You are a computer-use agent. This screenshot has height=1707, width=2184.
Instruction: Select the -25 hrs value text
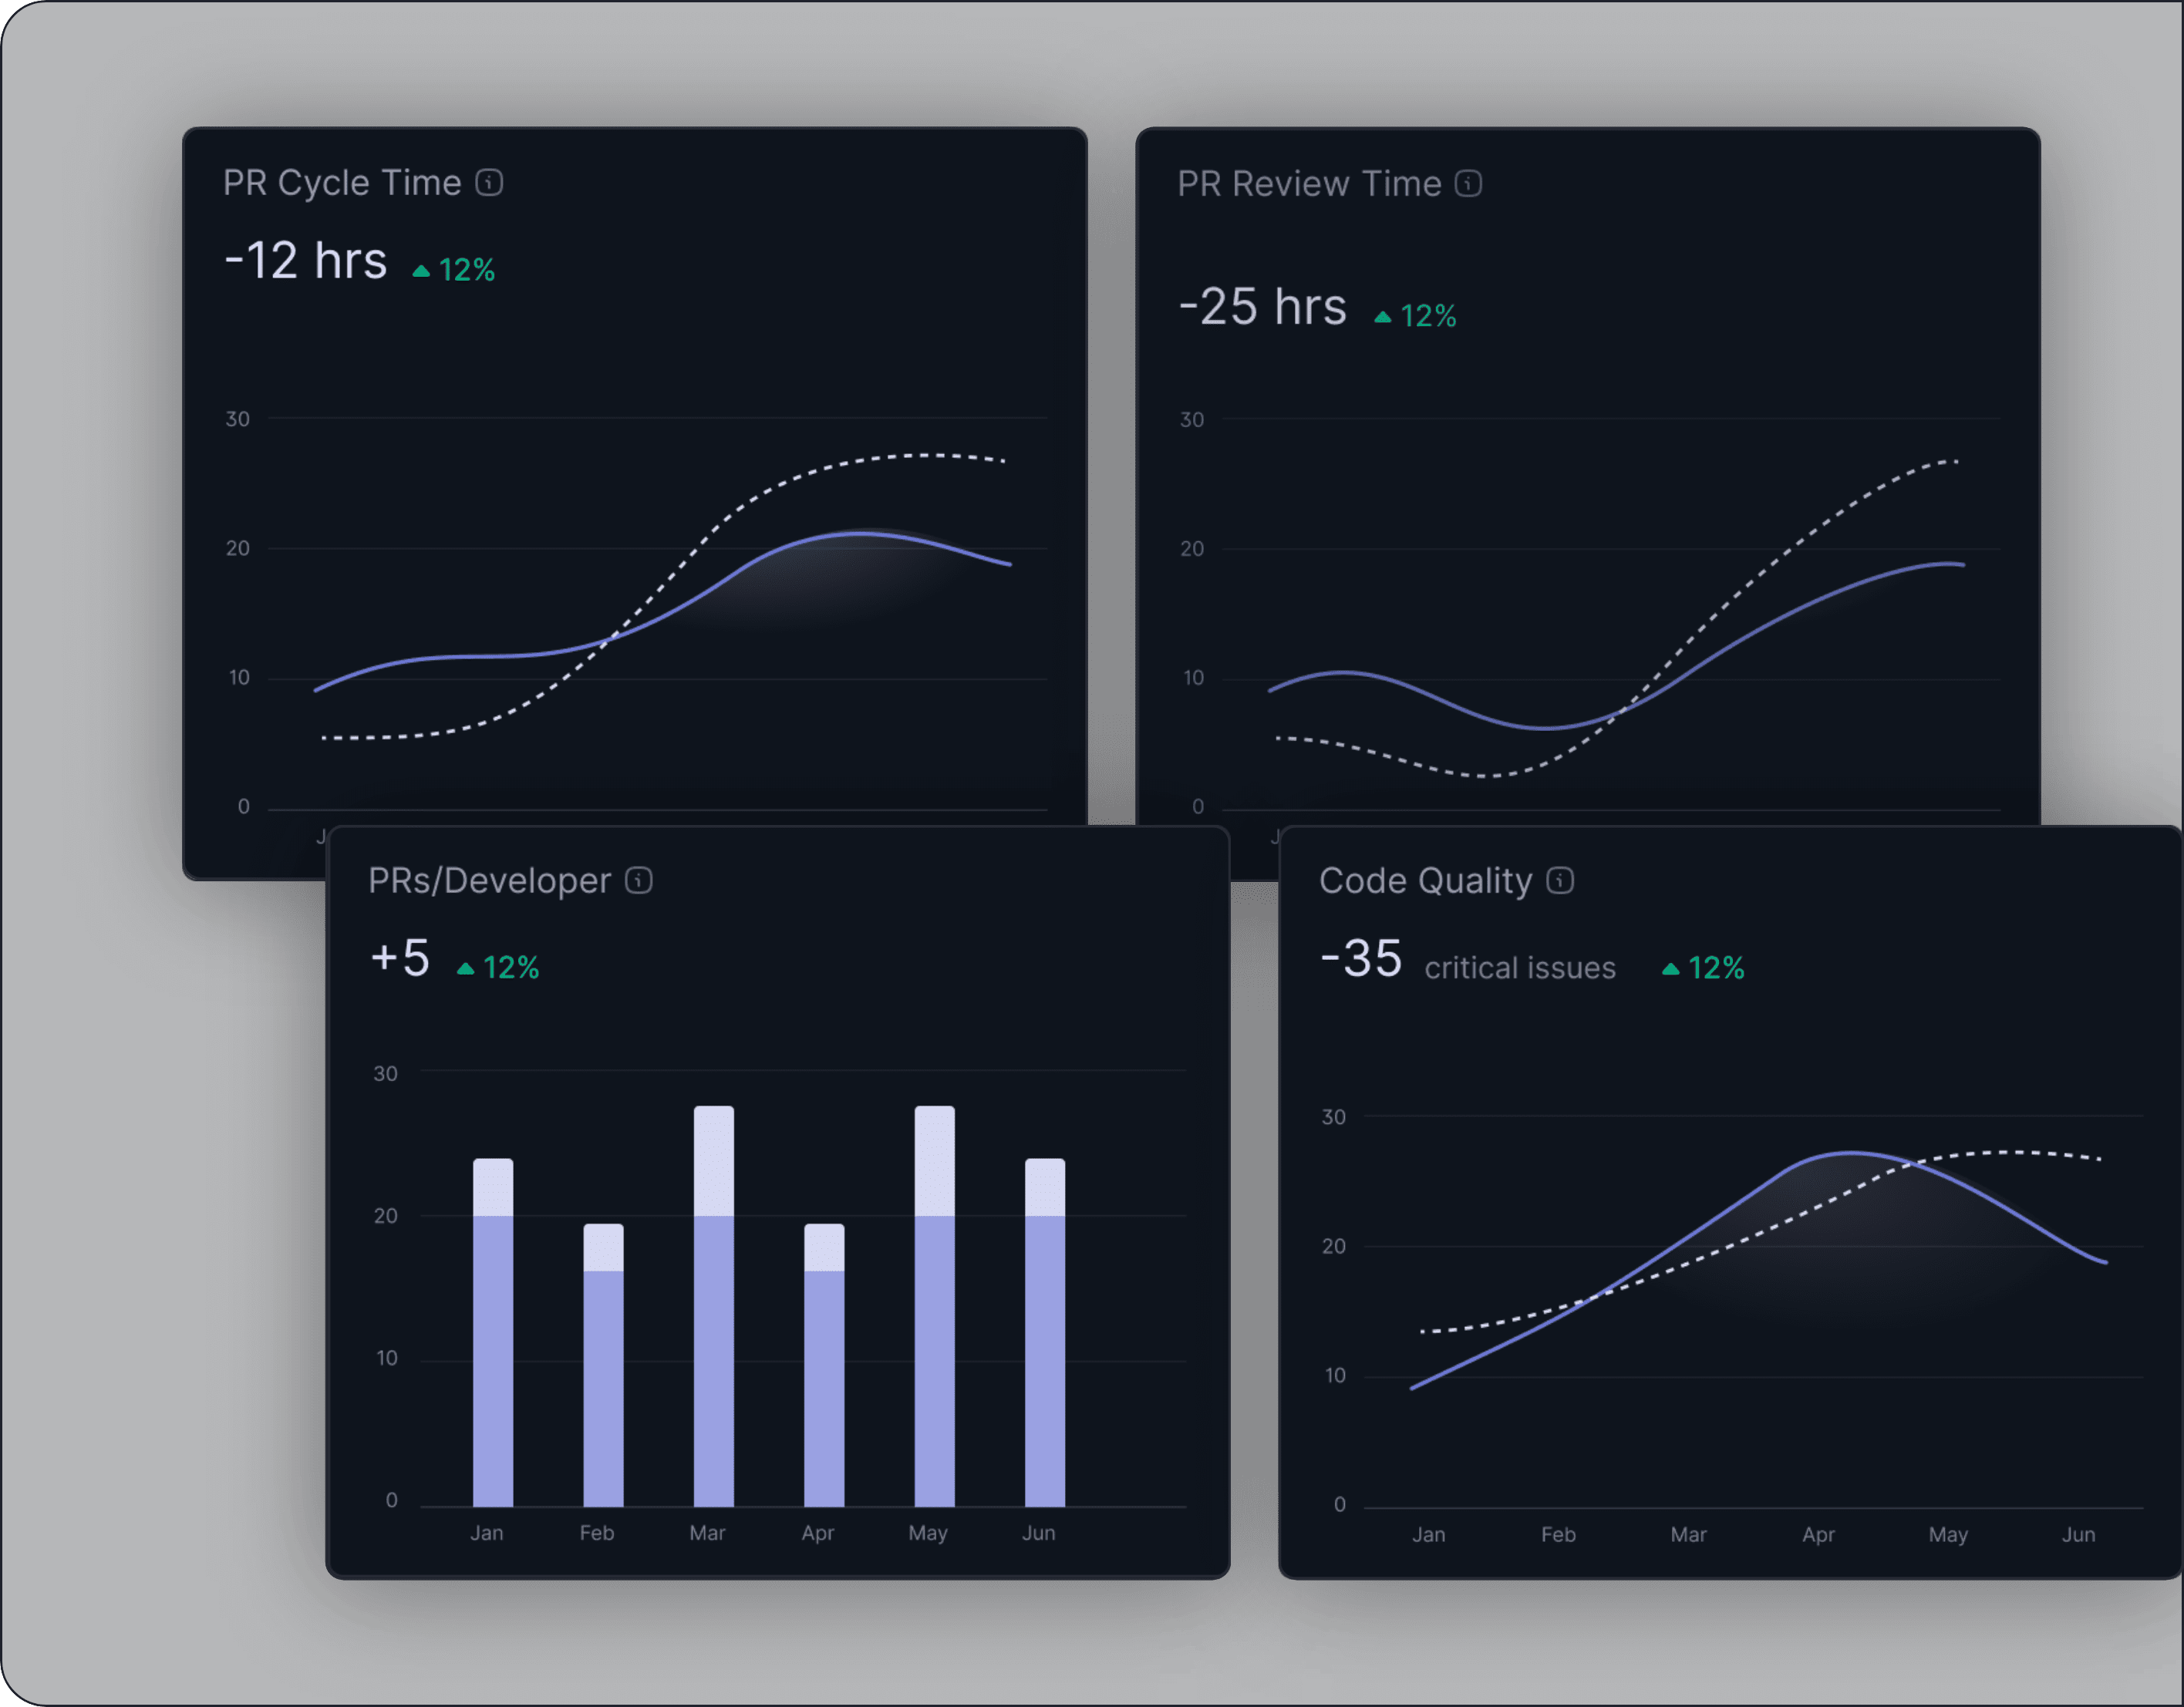[x=1262, y=307]
